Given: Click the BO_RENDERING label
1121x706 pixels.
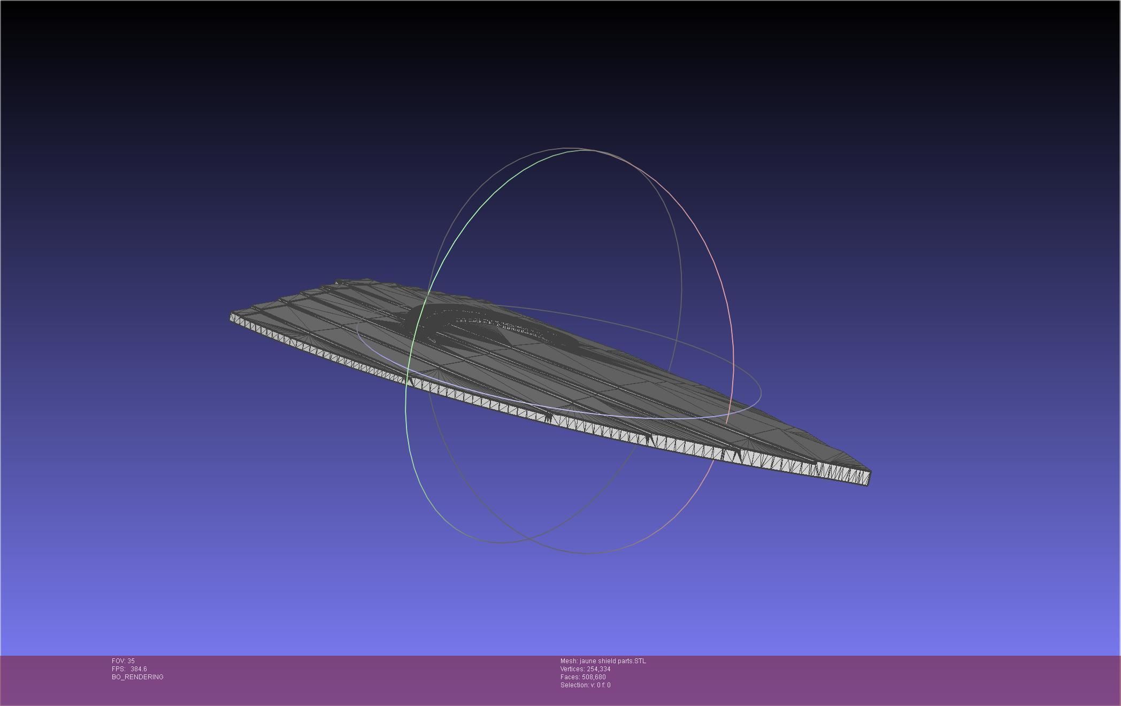Looking at the screenshot, I should (137, 677).
